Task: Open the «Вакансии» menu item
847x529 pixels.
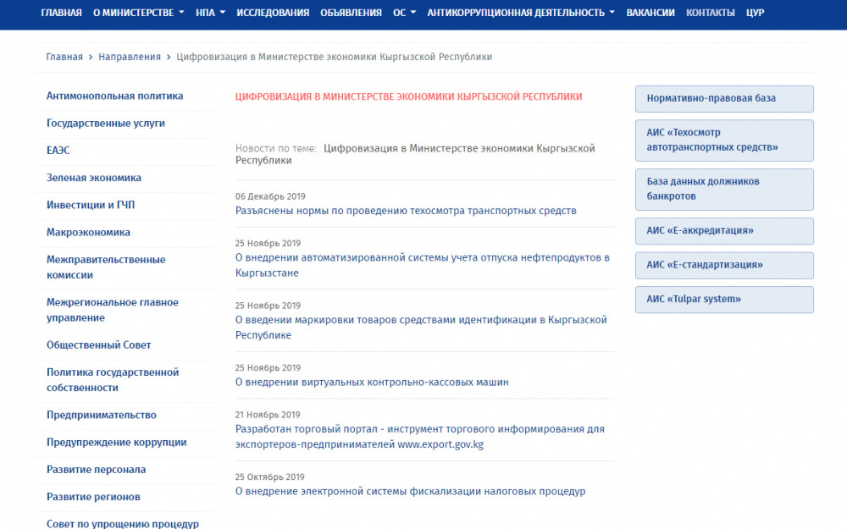Action: pyautogui.click(x=650, y=13)
